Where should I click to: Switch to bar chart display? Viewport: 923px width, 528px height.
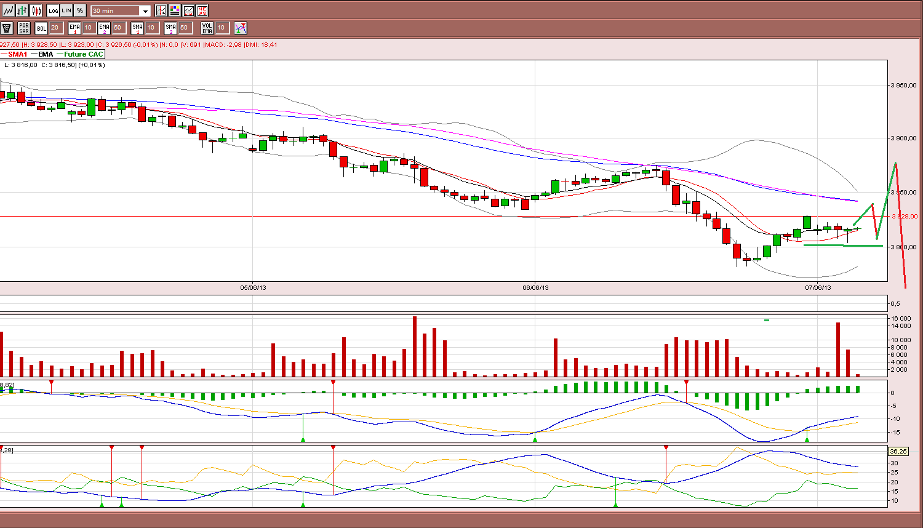(x=22, y=10)
